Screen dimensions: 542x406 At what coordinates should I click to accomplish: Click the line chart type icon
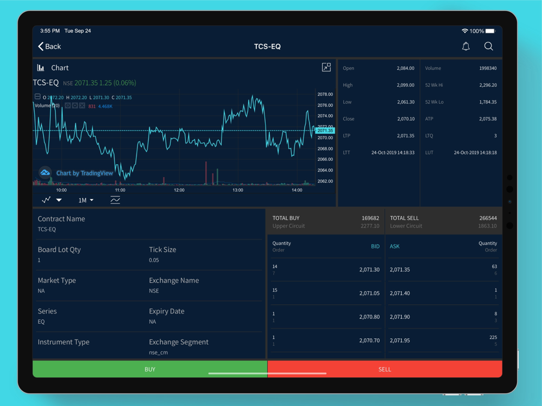click(x=46, y=200)
